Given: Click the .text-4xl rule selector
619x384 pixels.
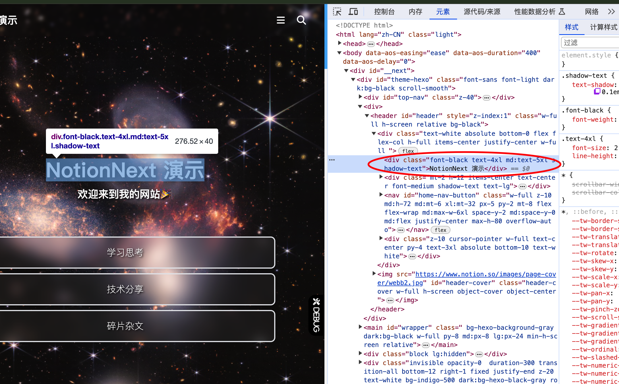Looking at the screenshot, I should [x=579, y=139].
